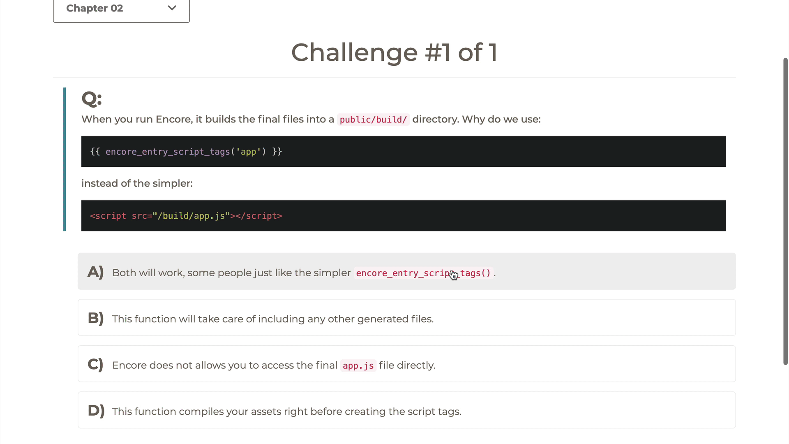Click the "When you run Encore" question sentence
Screen dimensions: 789x444
coord(208,120)
